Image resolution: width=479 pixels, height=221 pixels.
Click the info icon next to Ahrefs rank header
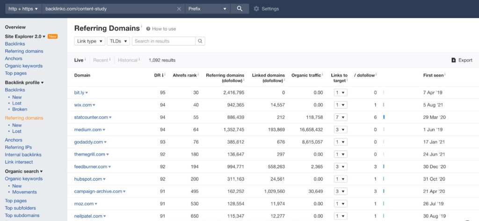(x=198, y=74)
